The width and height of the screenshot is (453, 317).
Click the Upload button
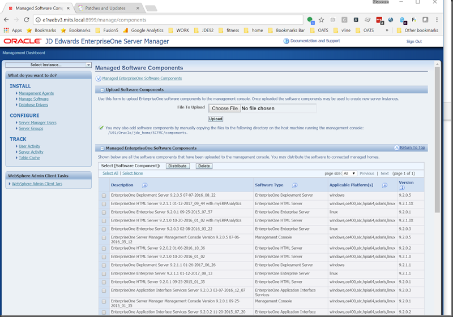click(216, 119)
